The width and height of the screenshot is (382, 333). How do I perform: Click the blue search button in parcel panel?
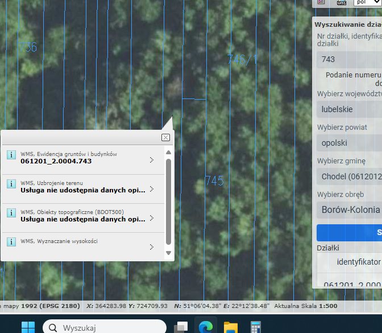coord(349,233)
